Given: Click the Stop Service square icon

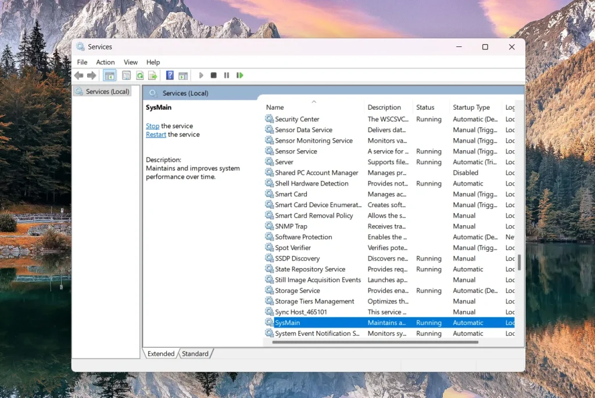Looking at the screenshot, I should click(x=214, y=75).
